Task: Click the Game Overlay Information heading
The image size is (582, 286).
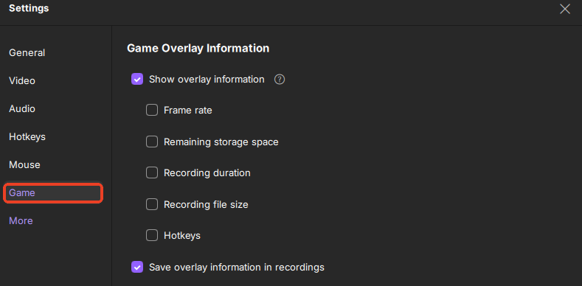Action: pyautogui.click(x=198, y=48)
